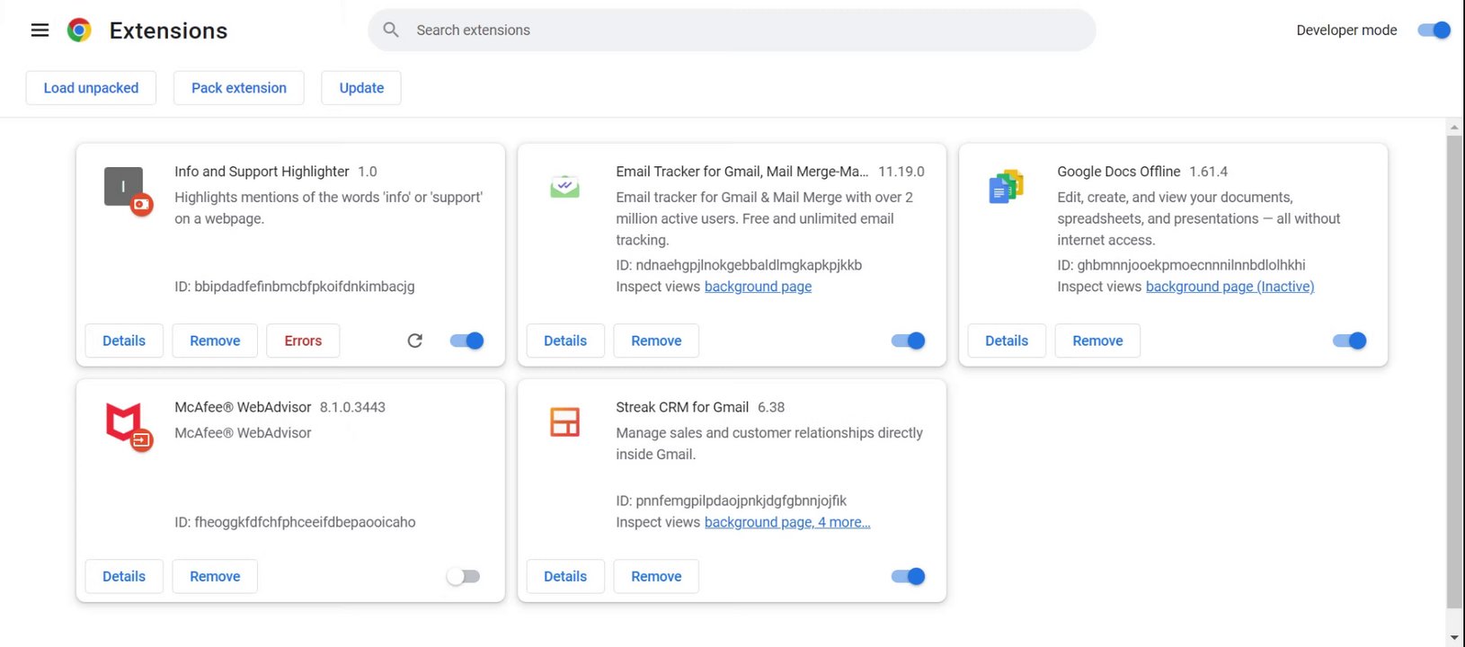Click the Email Tracker extension icon
1465x647 pixels.
pos(564,186)
